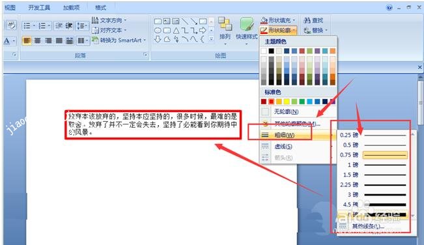Open the Replace (替换) dropdown

[316, 30]
